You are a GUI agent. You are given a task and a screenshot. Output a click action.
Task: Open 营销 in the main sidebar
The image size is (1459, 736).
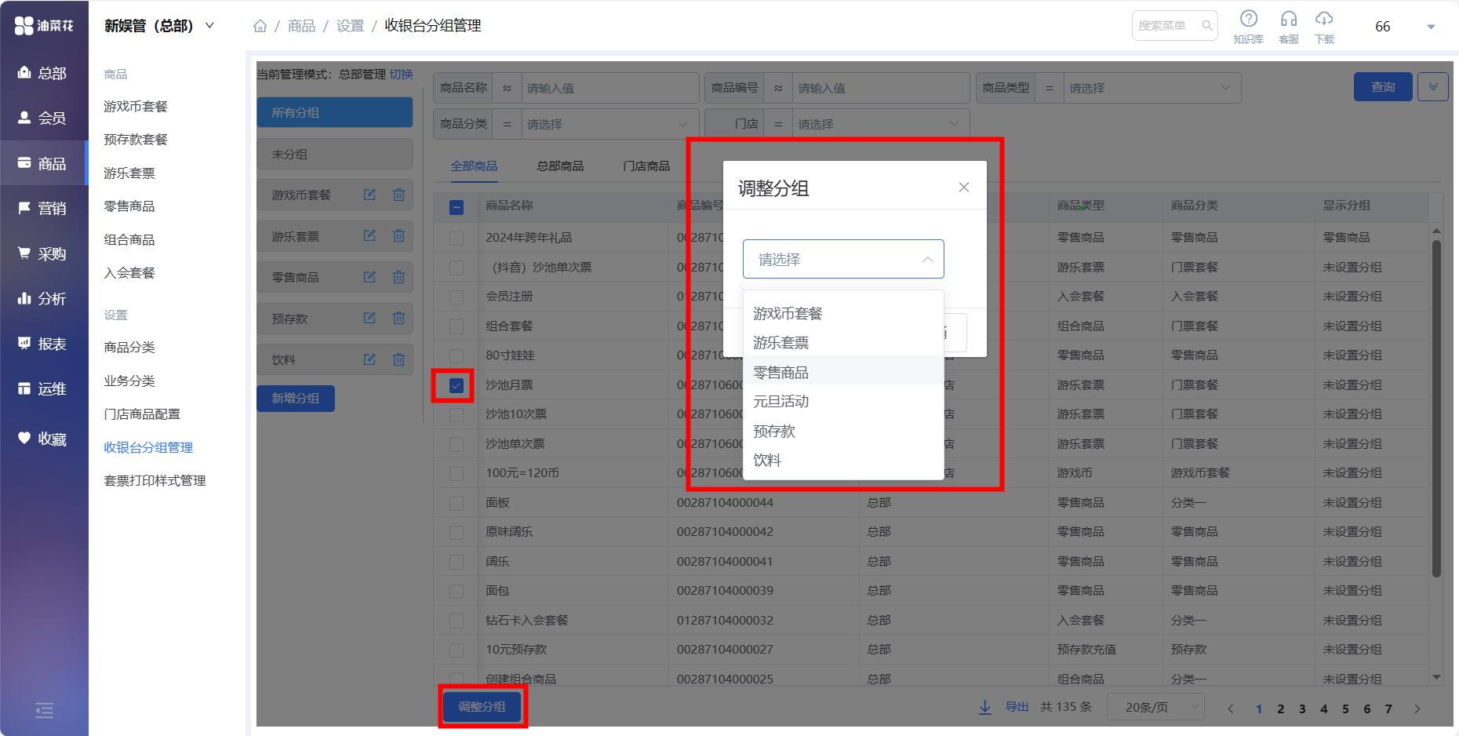coord(43,209)
